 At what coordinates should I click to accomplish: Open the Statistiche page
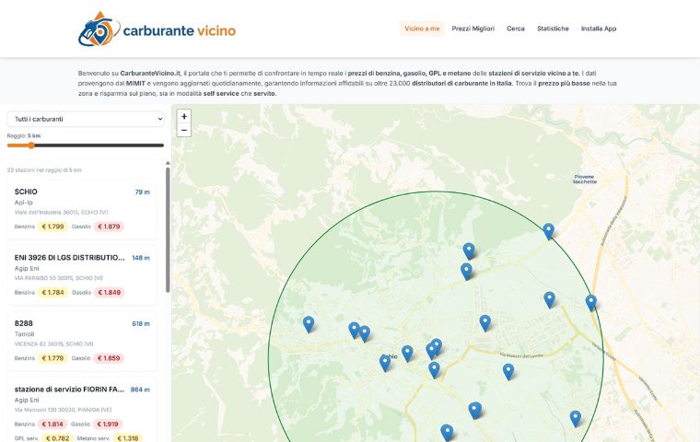[x=553, y=29]
